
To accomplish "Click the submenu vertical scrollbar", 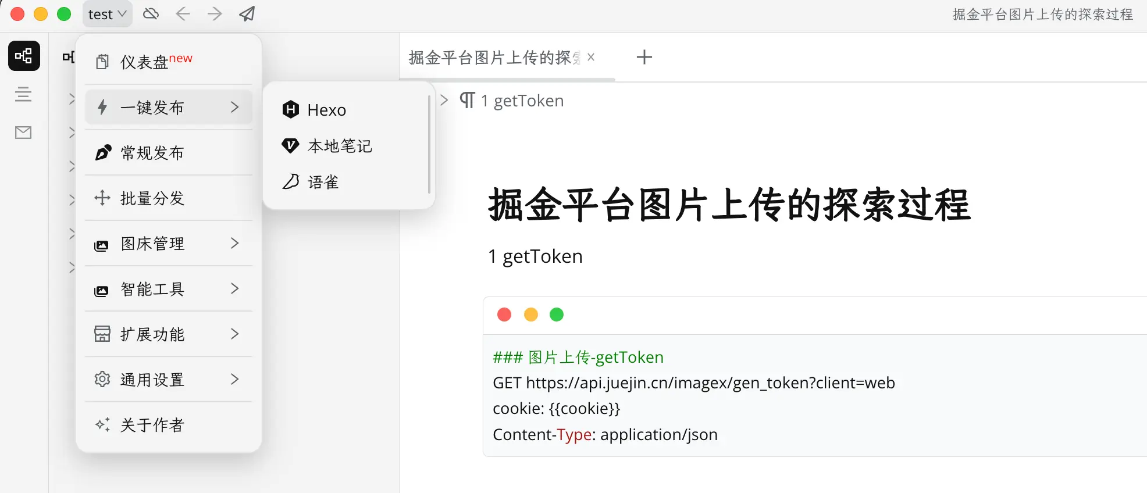I will pyautogui.click(x=429, y=144).
